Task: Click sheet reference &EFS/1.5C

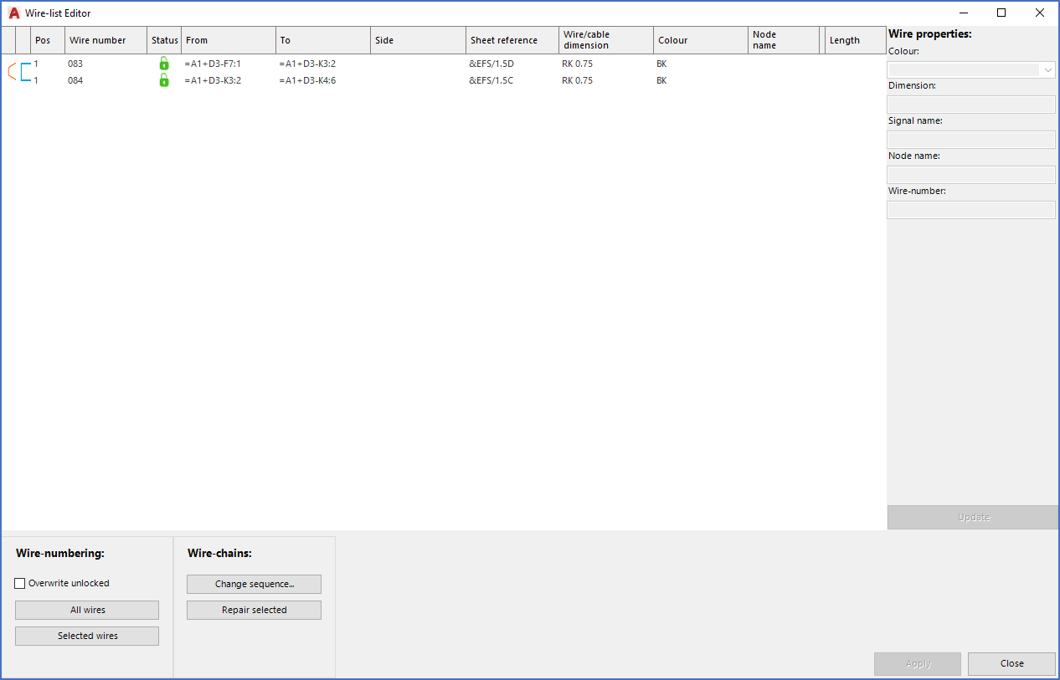Action: tap(491, 80)
